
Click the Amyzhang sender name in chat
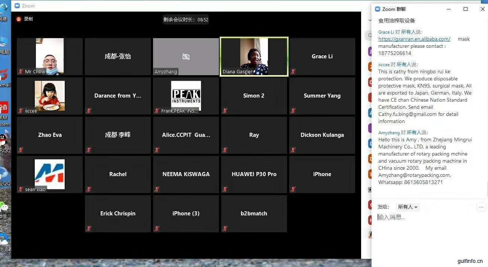(x=389, y=132)
